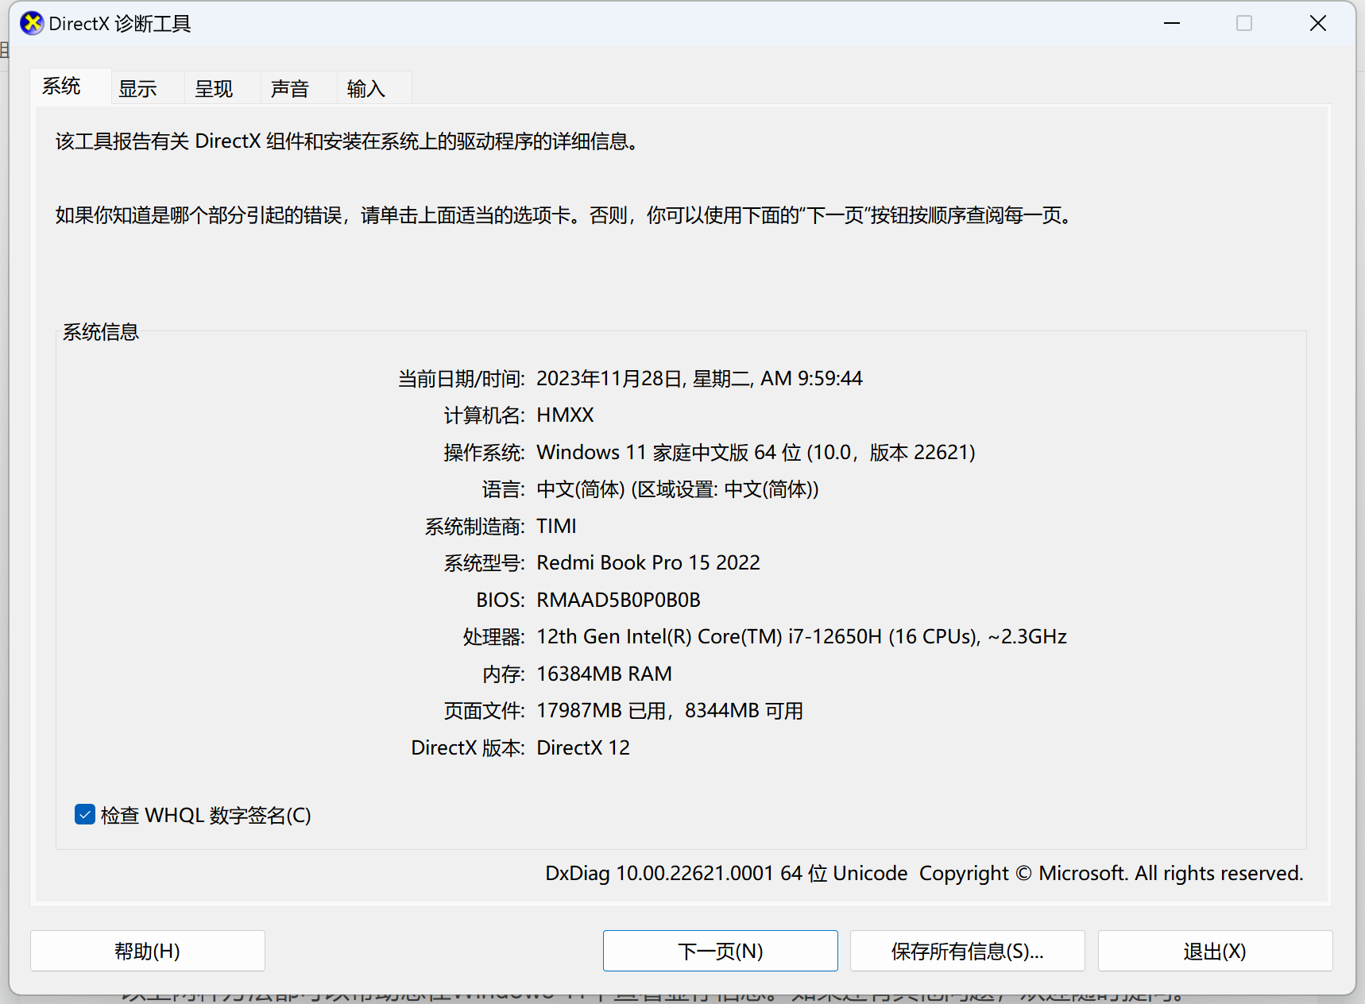
Task: Click the date value 2023年11月28日
Action: [609, 378]
